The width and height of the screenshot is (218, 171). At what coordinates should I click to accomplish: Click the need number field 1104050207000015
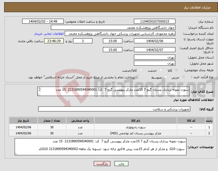point(154,22)
